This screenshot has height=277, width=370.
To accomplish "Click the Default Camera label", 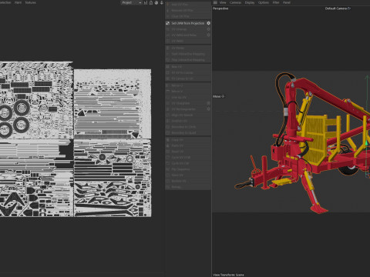I will [x=338, y=8].
